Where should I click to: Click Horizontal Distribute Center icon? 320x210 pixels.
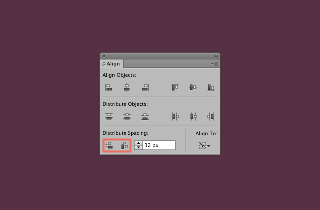193,116
